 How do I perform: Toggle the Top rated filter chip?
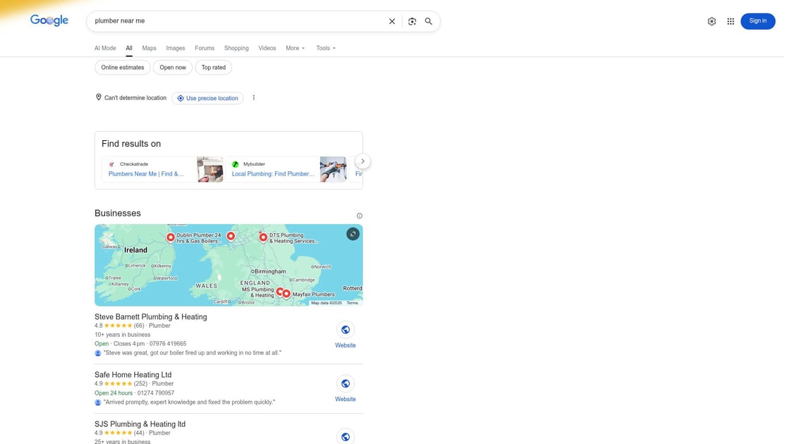click(x=214, y=68)
